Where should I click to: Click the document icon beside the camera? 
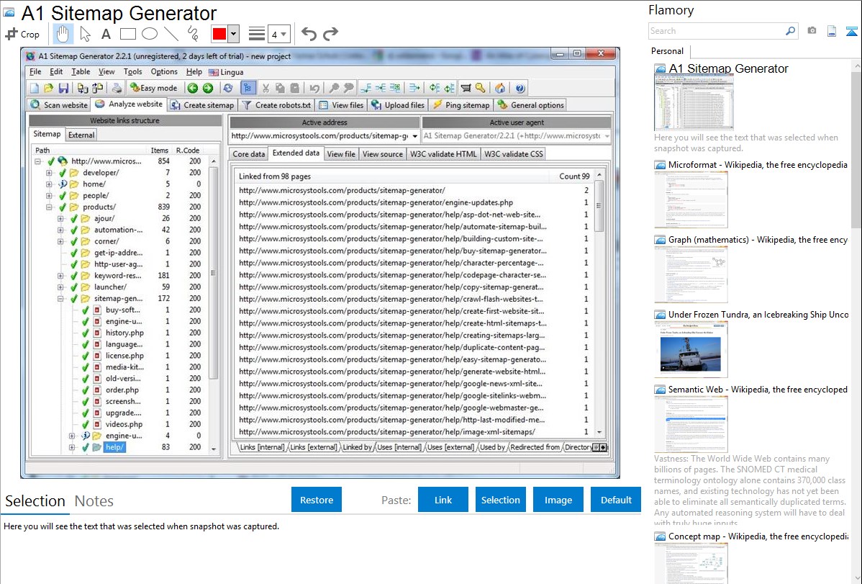click(832, 31)
